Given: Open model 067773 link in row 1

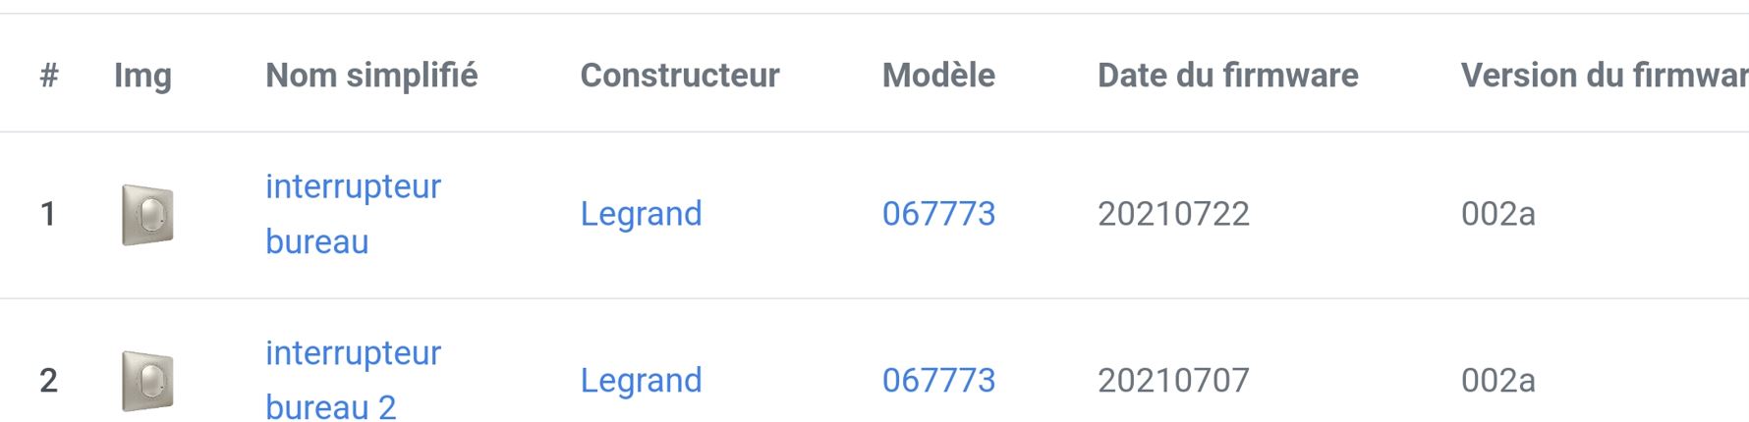Looking at the screenshot, I should point(938,214).
